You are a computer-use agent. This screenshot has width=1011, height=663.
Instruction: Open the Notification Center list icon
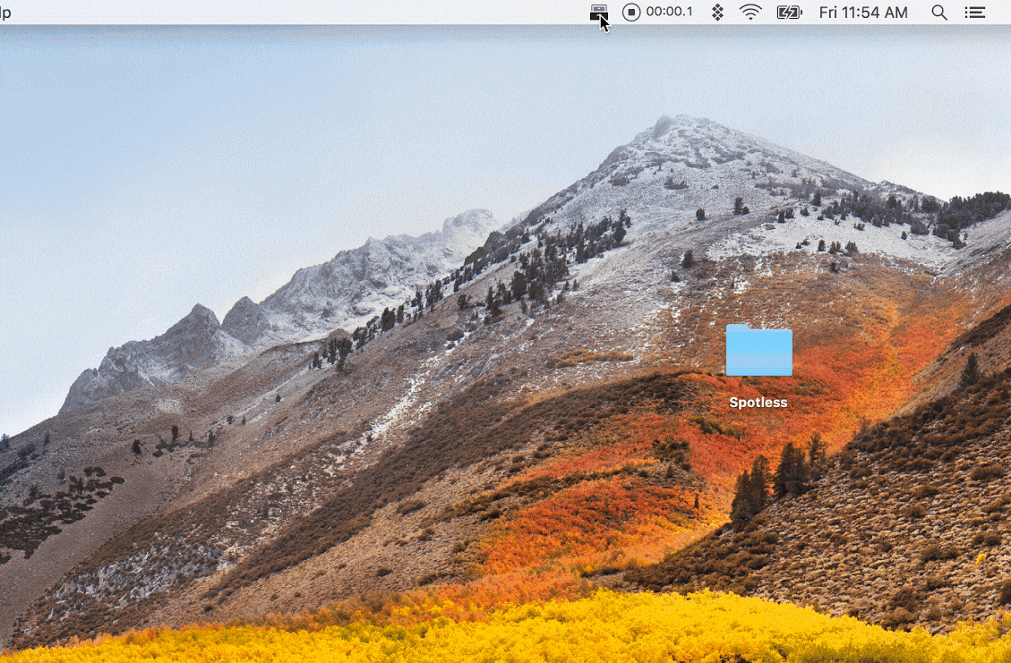pos(975,13)
